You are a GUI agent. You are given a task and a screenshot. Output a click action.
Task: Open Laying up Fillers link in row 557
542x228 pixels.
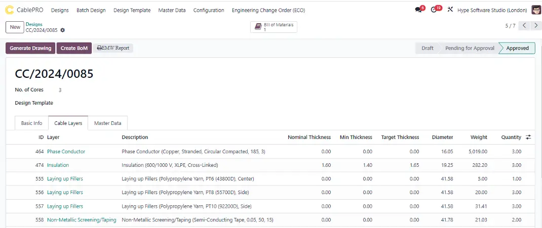65,206
